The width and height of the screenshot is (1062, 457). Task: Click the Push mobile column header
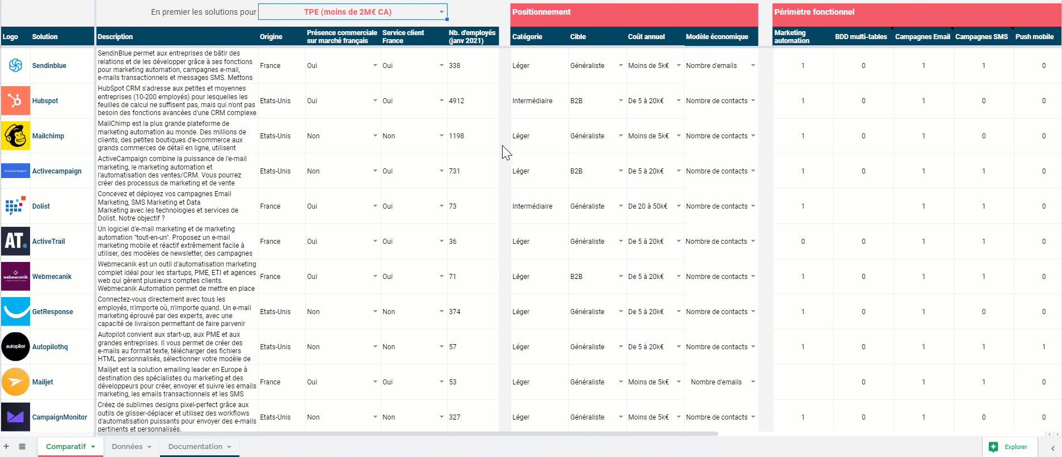point(1037,36)
